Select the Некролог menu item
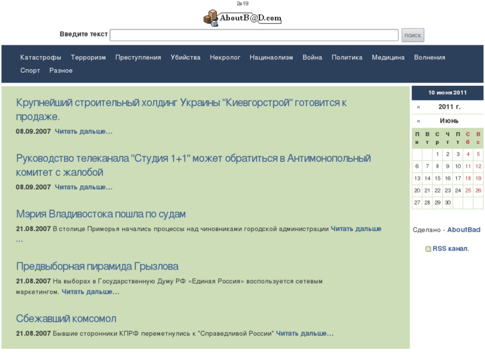The width and height of the screenshot is (485, 363). (225, 57)
